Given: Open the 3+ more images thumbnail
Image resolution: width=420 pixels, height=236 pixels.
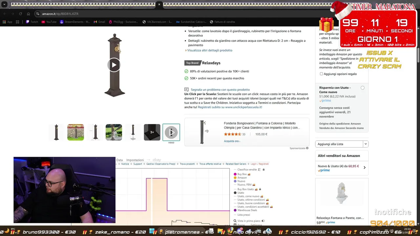Looking at the screenshot, I should 152,132.
